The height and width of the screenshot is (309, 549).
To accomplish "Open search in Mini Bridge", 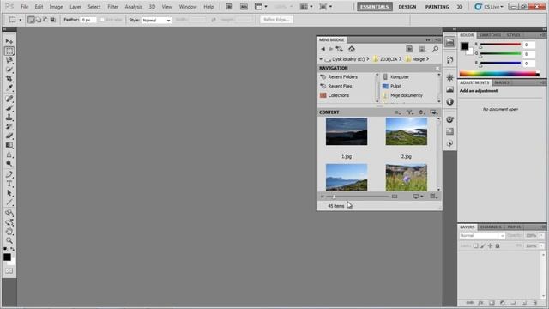I will (435, 49).
